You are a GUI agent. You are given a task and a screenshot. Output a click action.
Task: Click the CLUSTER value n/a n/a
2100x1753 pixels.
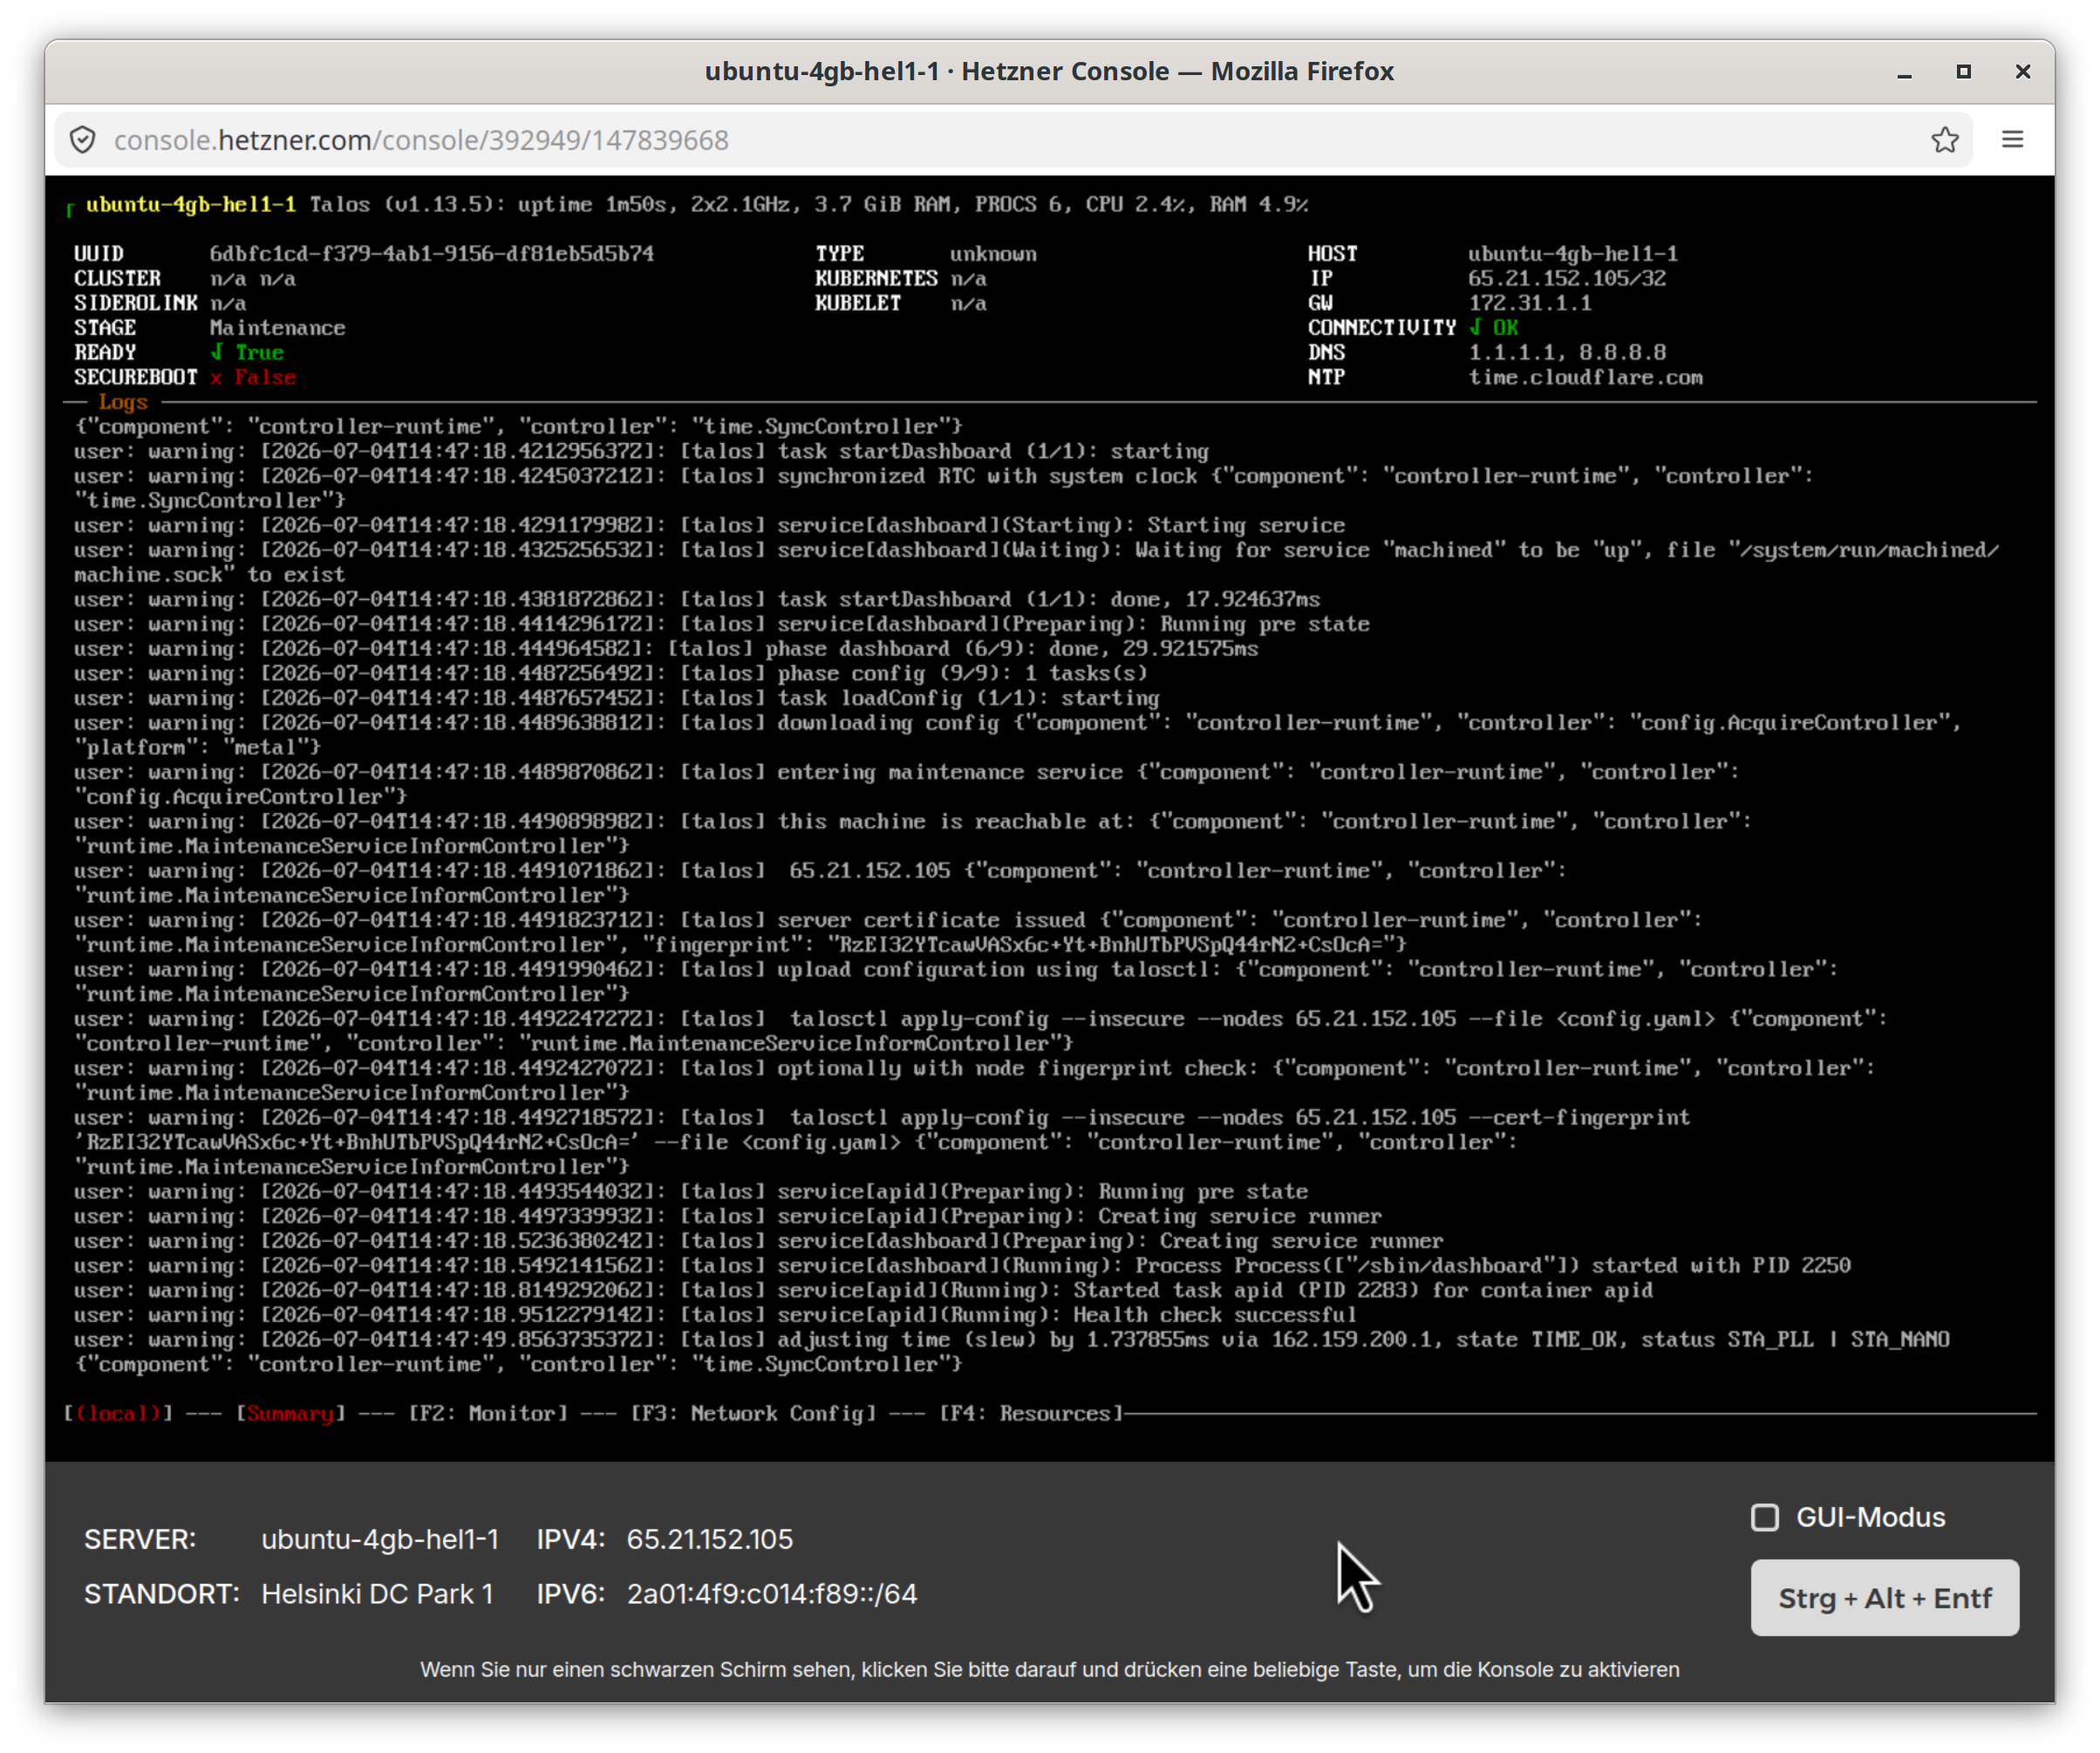click(252, 279)
